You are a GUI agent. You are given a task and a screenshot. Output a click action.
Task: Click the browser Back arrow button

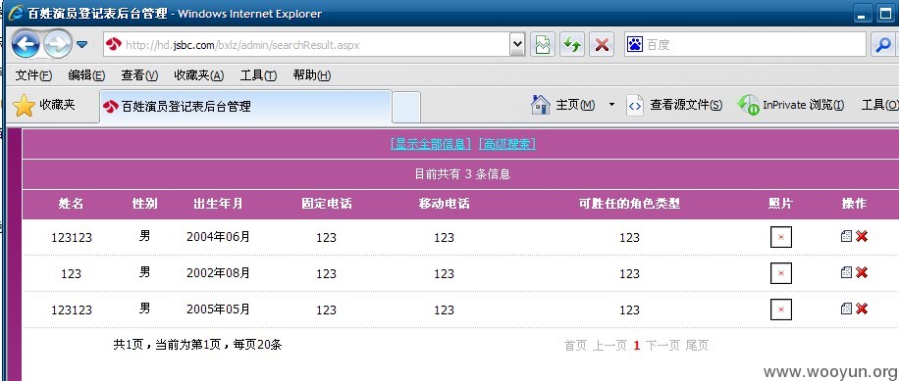pos(26,44)
